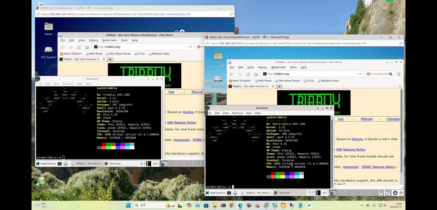Viewport: 437px width, 210px height.
Task: Open Pale Moon forum bookmark in OmniTribblixMinimal window
Action: click(x=287, y=81)
